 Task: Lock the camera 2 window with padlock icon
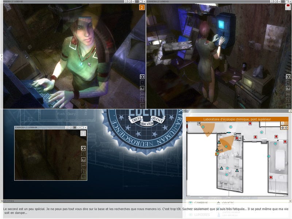[126, 1]
